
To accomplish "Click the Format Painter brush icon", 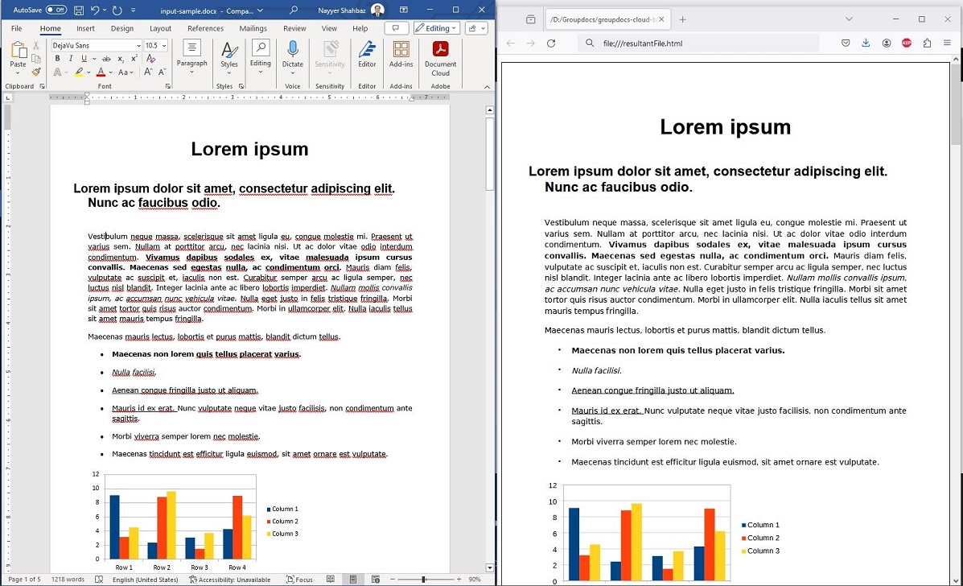I will point(36,72).
